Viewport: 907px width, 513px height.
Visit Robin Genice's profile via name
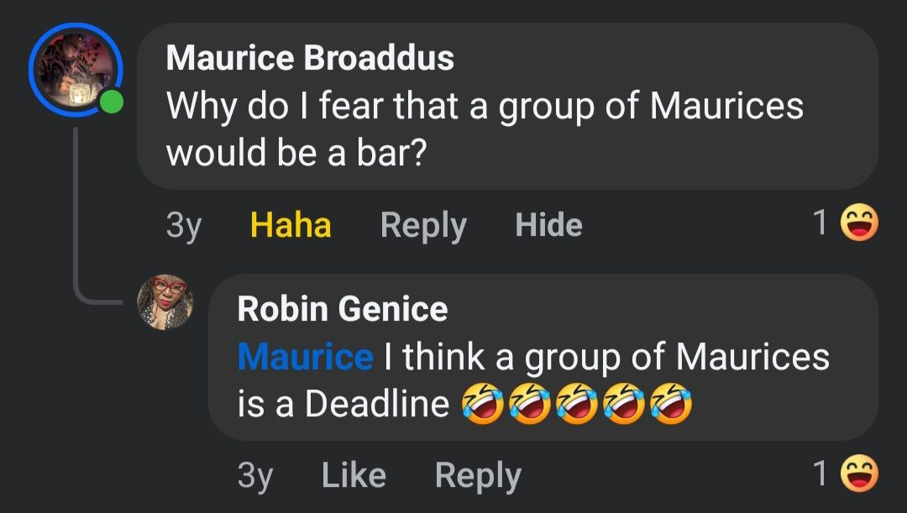(x=343, y=308)
